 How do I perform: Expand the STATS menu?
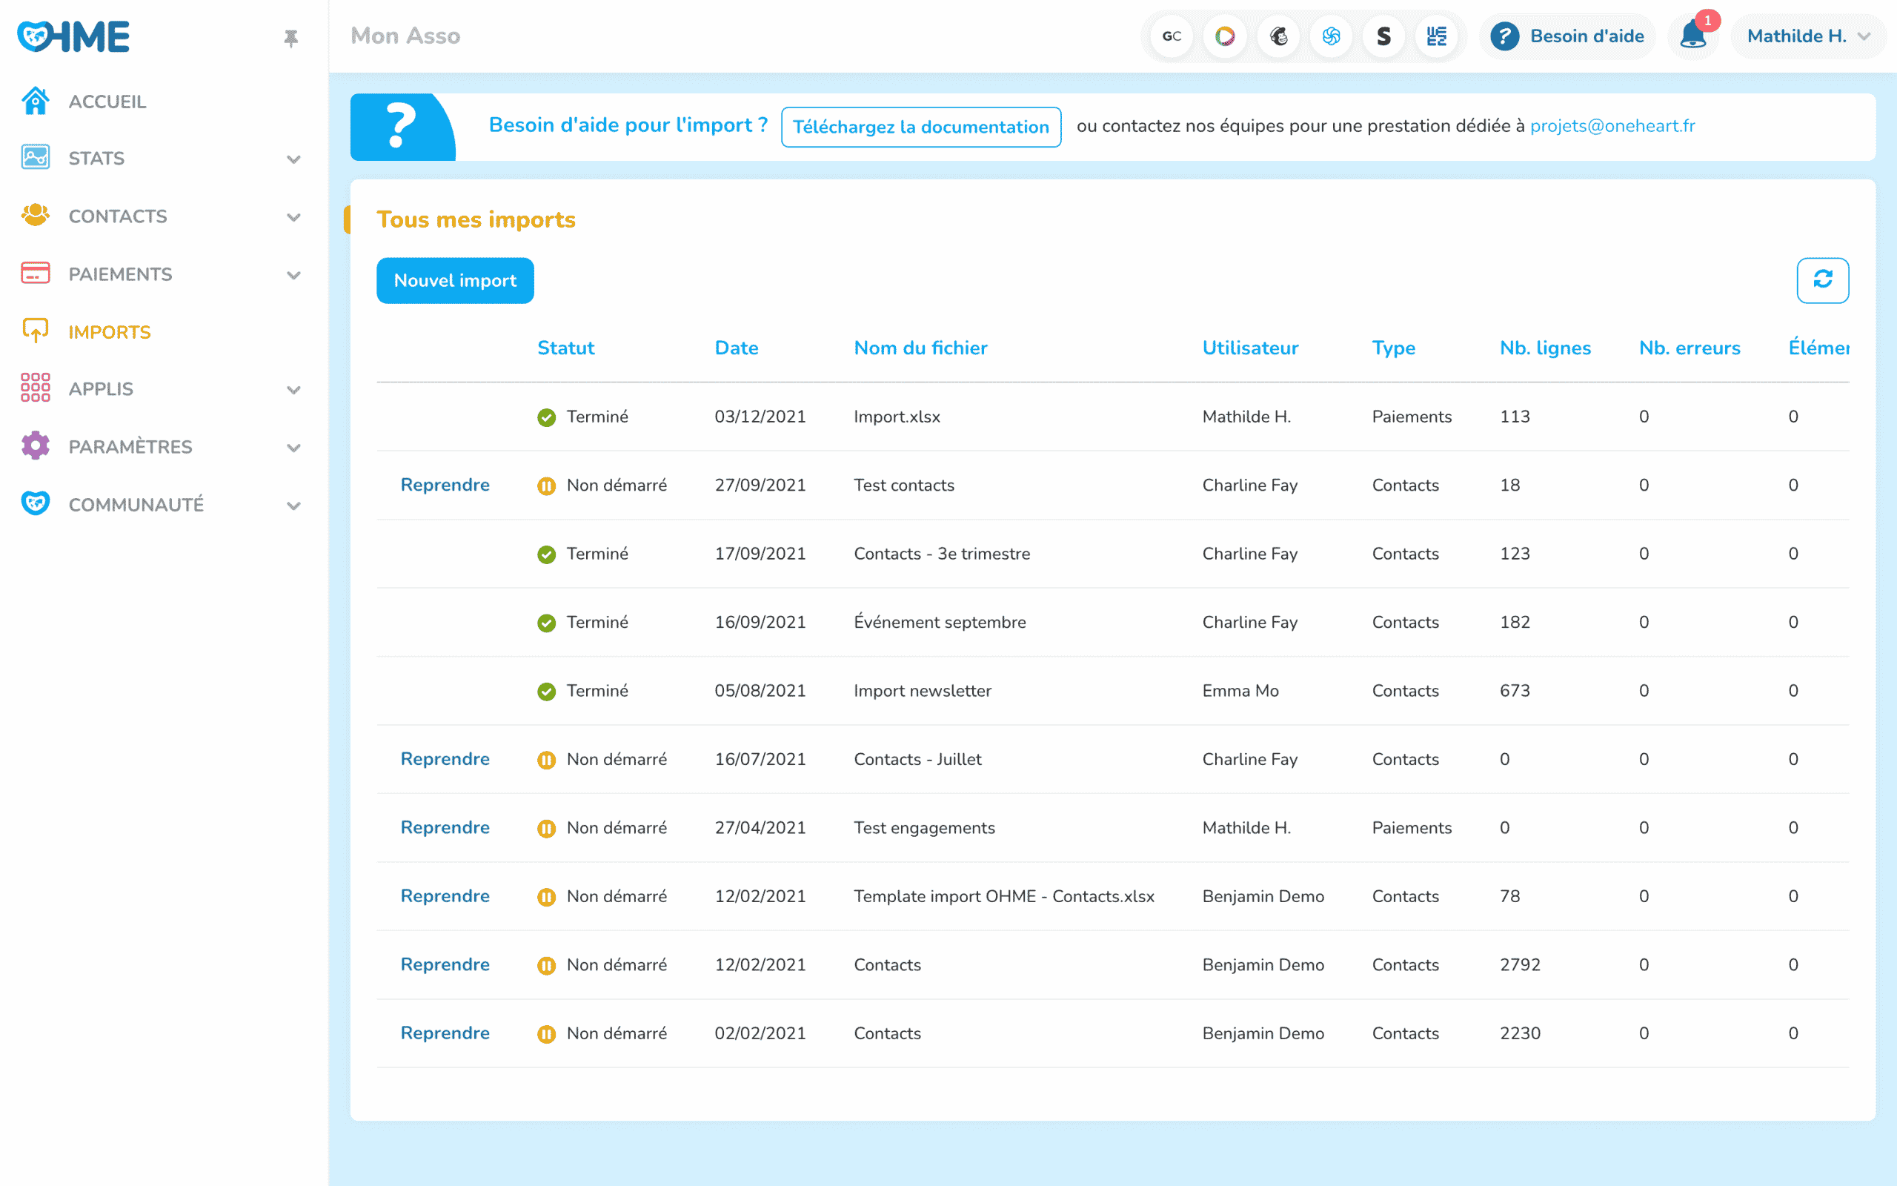point(293,159)
